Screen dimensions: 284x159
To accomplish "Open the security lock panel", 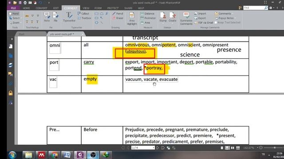I will (x=11, y=93).
